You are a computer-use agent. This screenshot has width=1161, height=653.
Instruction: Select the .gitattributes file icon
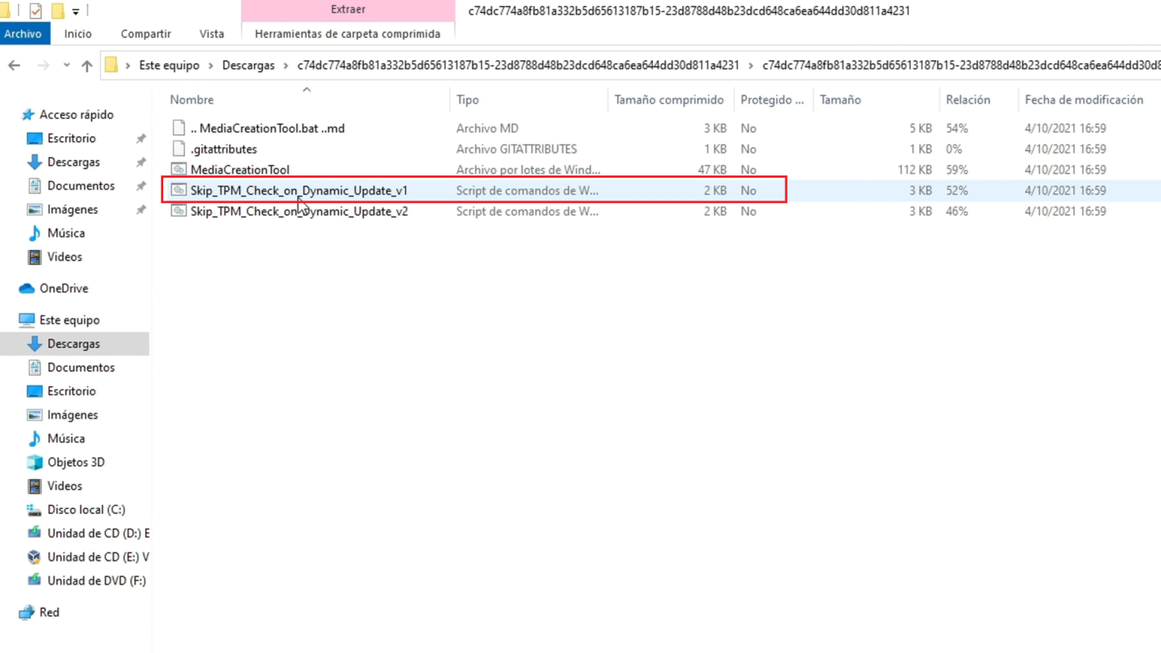(178, 149)
